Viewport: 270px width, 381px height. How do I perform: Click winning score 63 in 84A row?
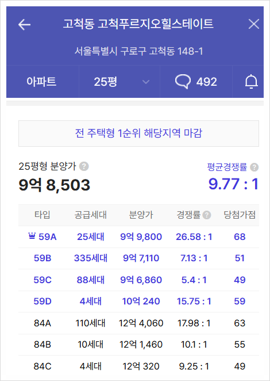point(240,323)
